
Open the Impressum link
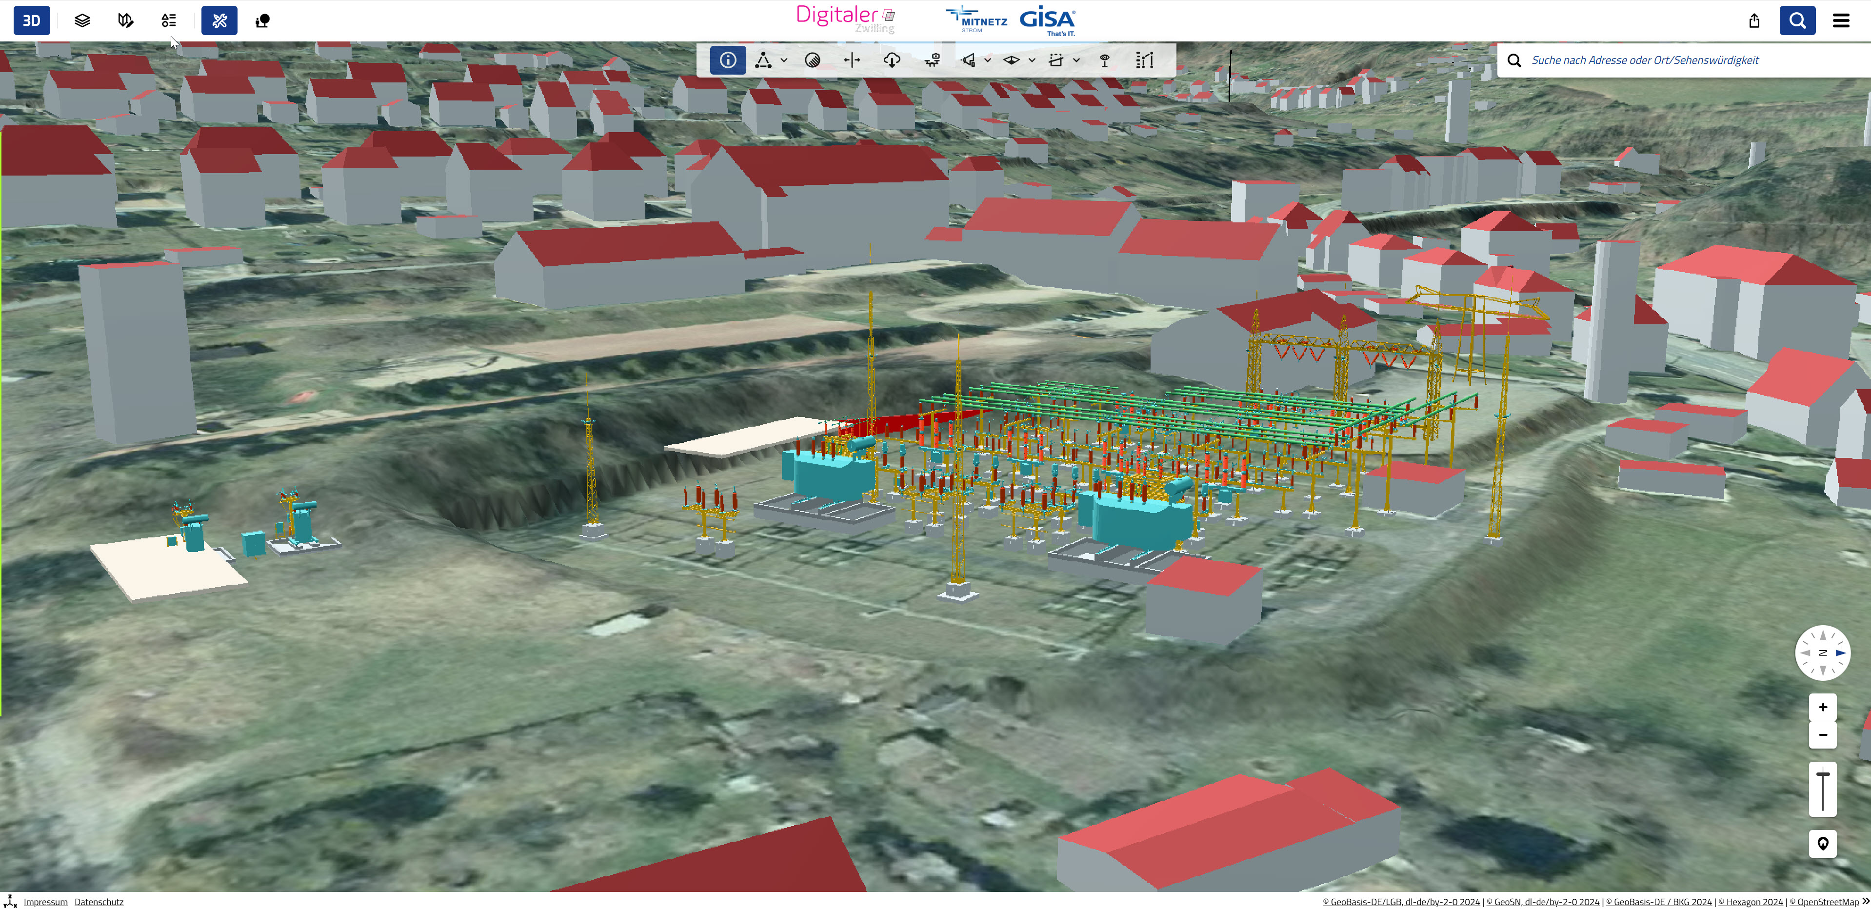pos(45,902)
